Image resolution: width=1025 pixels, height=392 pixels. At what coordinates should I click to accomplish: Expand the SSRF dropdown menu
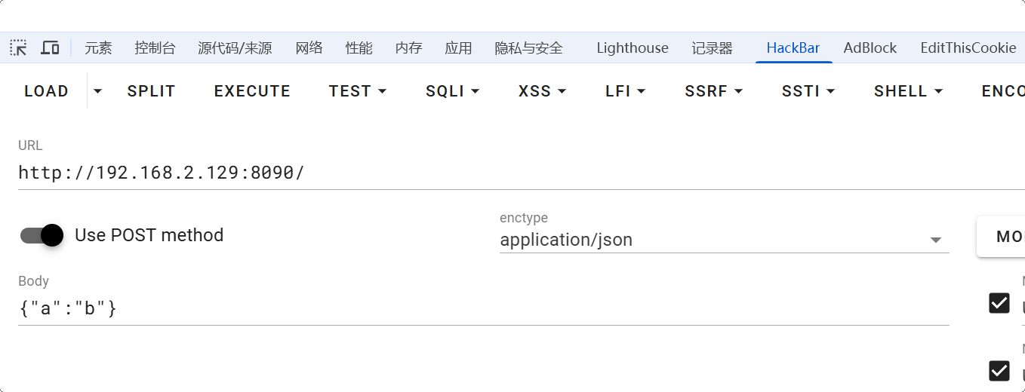713,91
